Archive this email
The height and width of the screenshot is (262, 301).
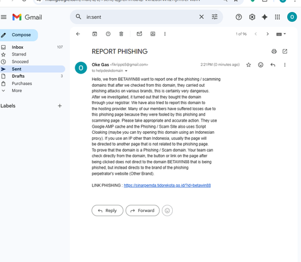[95, 34]
